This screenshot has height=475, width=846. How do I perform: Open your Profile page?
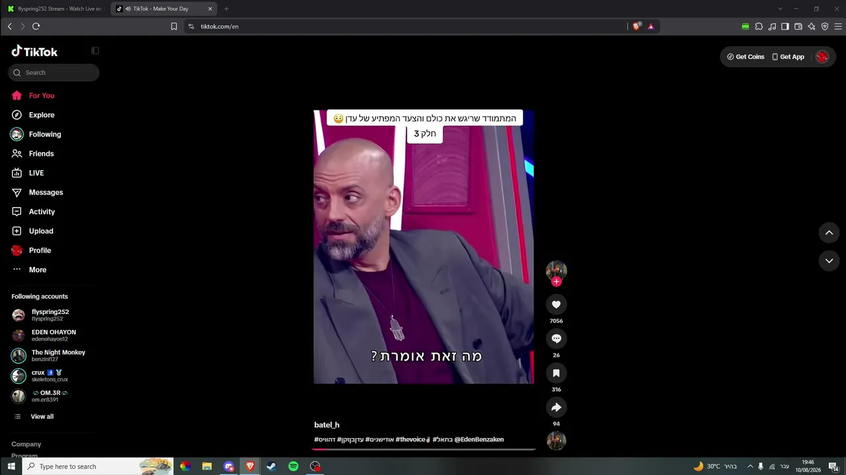[40, 251]
